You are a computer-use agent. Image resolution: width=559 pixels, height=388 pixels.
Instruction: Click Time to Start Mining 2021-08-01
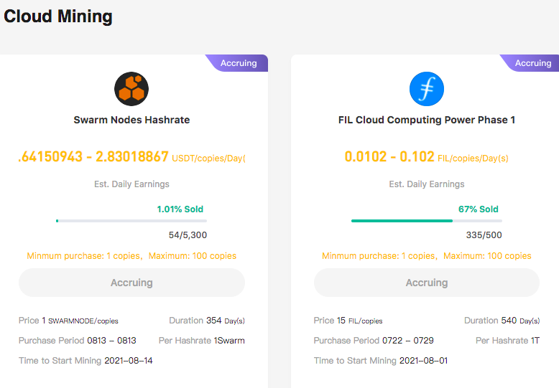381,361
